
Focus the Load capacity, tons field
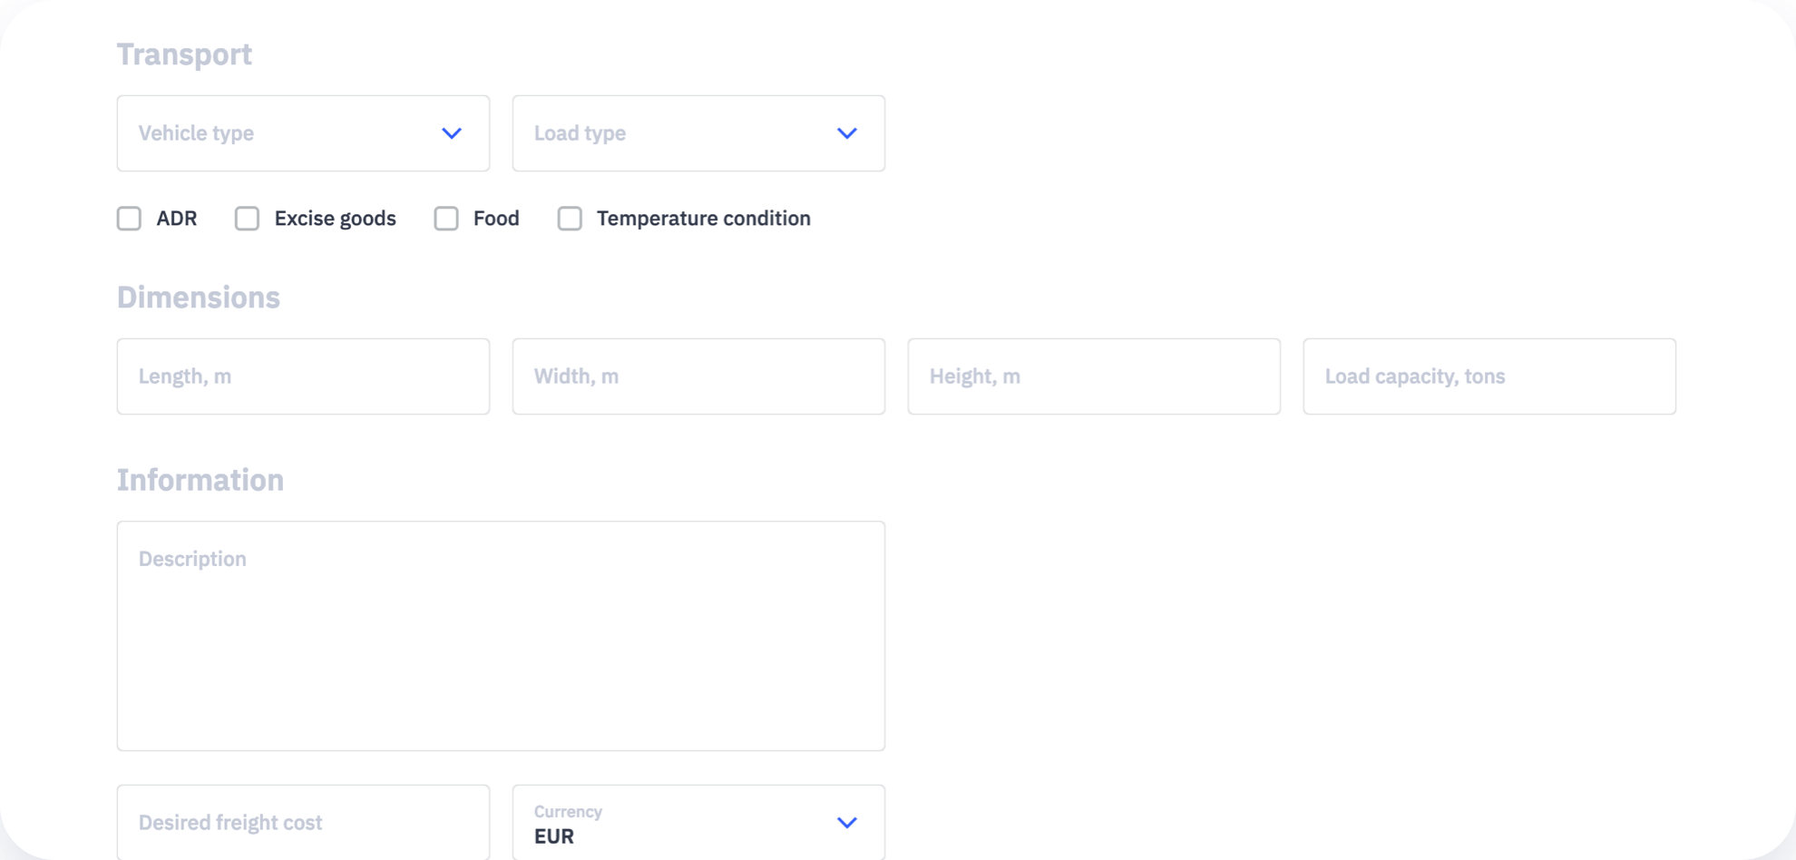point(1489,376)
